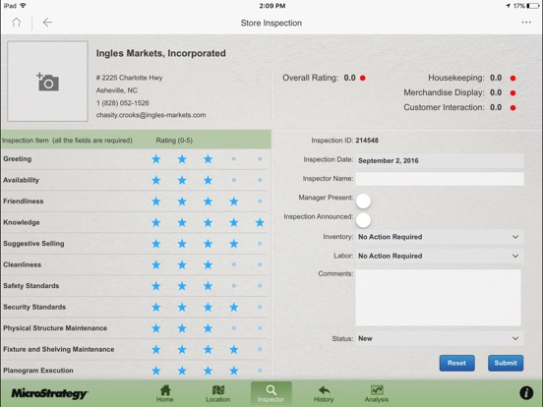Tap the Inspection ID value 214548
The width and height of the screenshot is (543, 407).
pos(367,141)
